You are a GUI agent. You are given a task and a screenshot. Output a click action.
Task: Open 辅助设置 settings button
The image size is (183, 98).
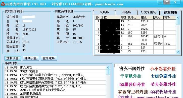click(31, 58)
